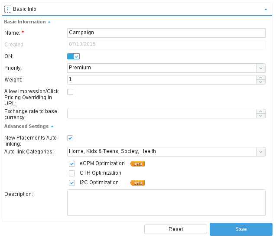Viewport: 276px width, 241px height.
Task: Enable CTR Optimization checkbox
Action: tap(72, 173)
